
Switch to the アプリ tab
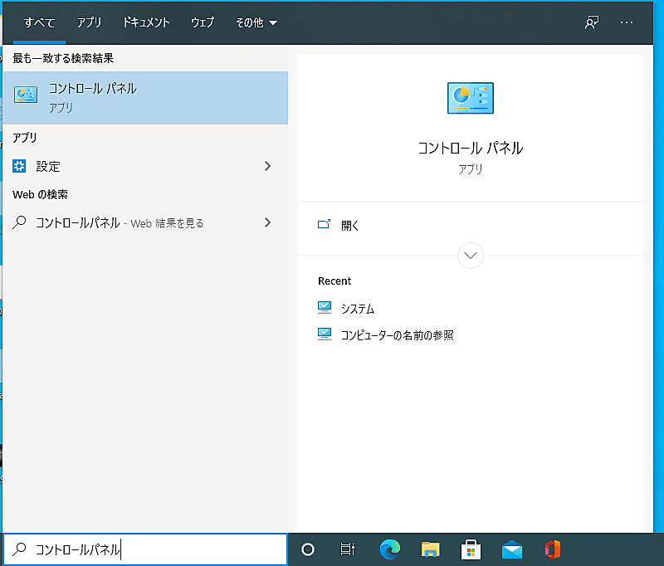(89, 22)
